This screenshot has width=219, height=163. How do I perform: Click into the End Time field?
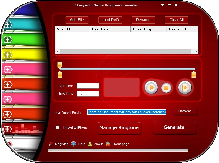88,94
